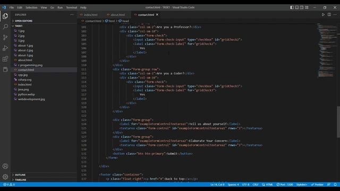Open the Help menu

coord(83,7)
